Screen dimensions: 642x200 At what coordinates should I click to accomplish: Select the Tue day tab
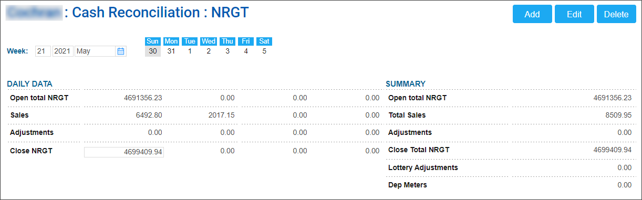pyautogui.click(x=190, y=41)
